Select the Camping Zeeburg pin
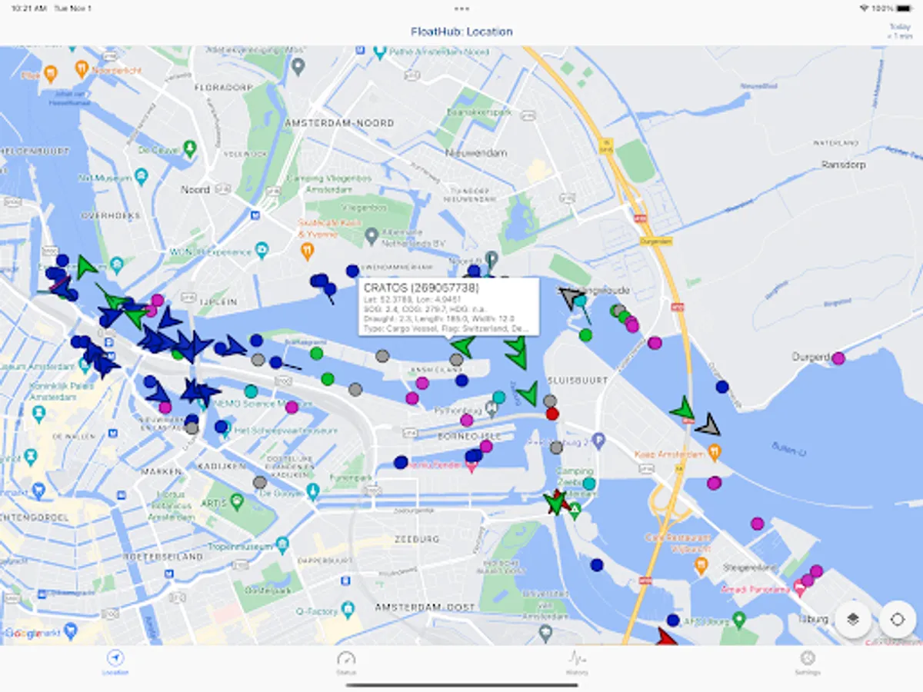Viewport: 923px width, 692px height. click(x=574, y=509)
